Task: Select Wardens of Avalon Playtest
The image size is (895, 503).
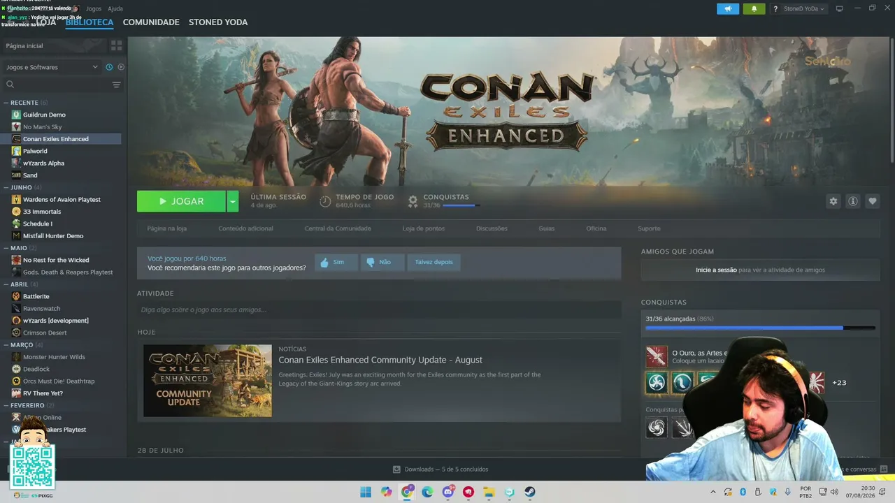Action: (x=63, y=199)
